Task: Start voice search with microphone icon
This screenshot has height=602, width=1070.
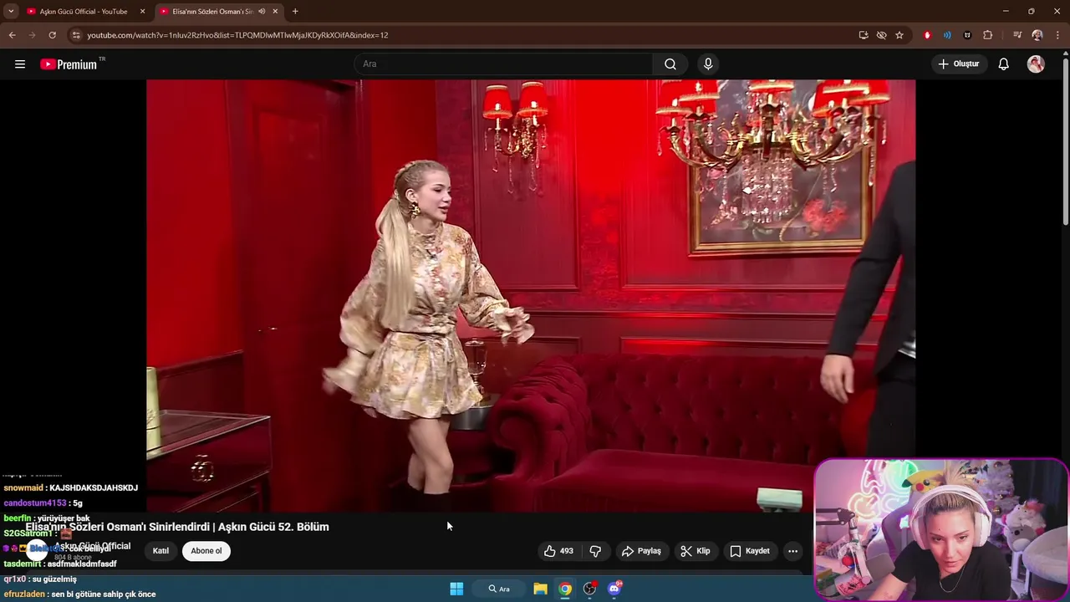Action: pyautogui.click(x=708, y=64)
